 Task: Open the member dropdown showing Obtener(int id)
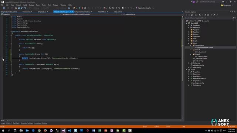click(x=153, y=14)
